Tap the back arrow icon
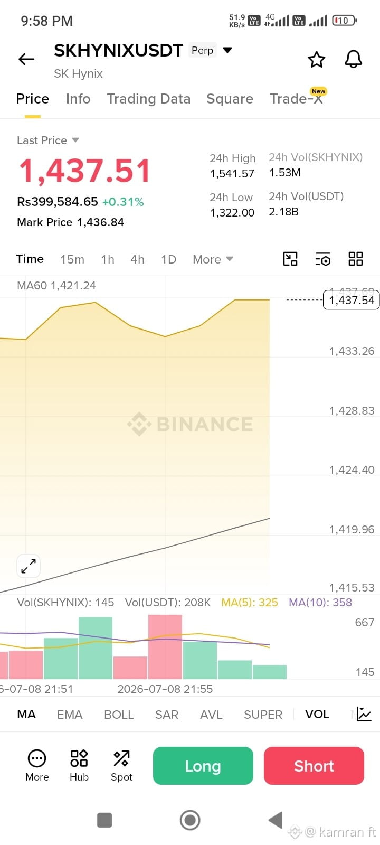The width and height of the screenshot is (380, 845). click(x=26, y=59)
